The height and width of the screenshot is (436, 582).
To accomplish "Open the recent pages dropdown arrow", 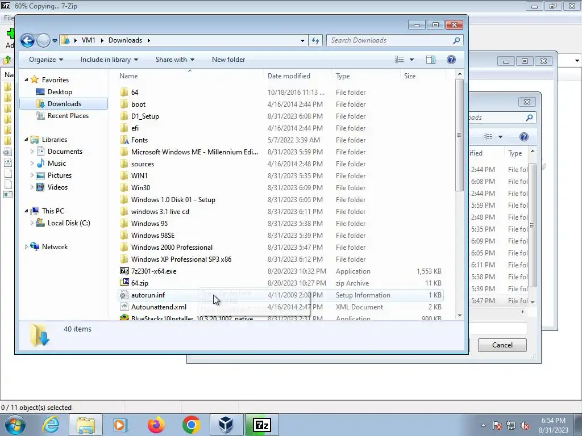I will (x=55, y=40).
